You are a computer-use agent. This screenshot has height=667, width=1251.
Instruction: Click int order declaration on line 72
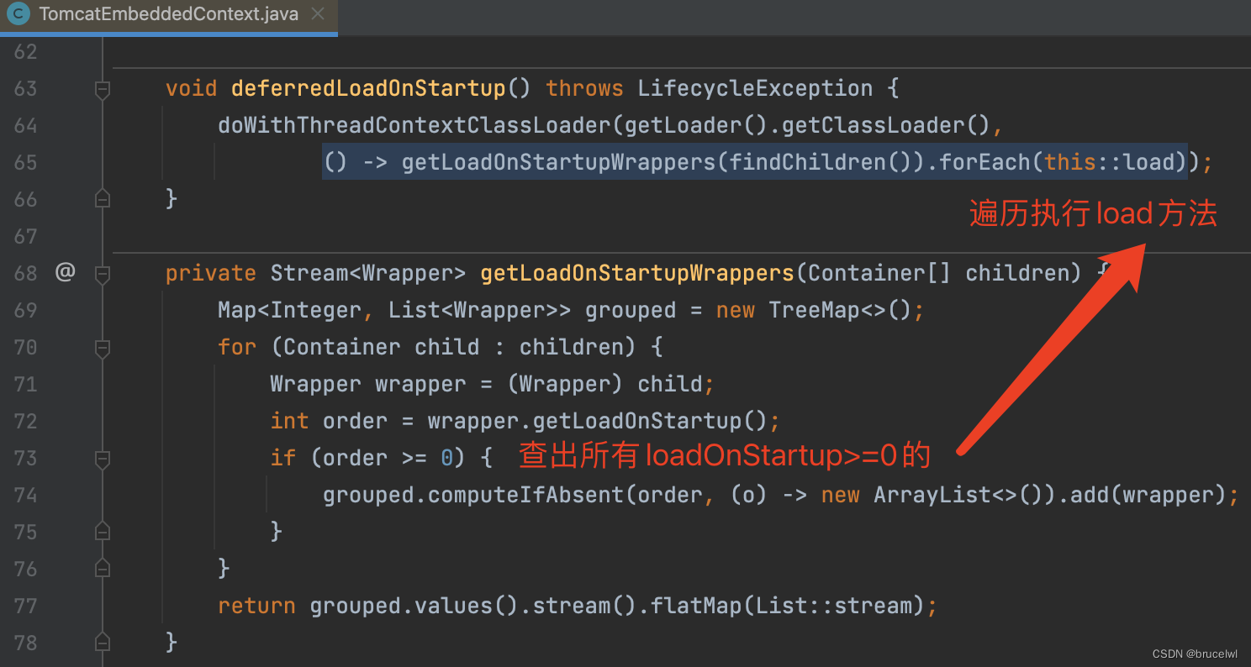tap(329, 421)
